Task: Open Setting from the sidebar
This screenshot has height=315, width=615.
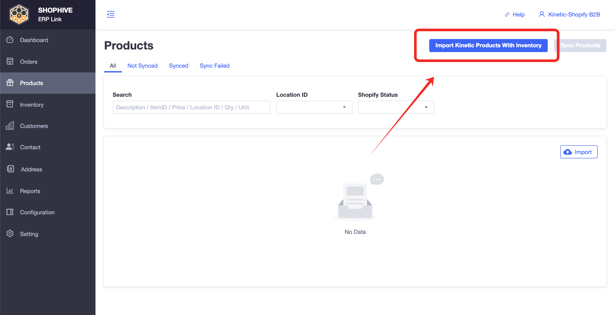Action: [x=48, y=234]
